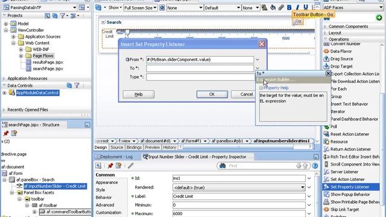This screenshot has width=386, height=217.
Task: Expand Recently Opened Files section
Action: coord(4,110)
